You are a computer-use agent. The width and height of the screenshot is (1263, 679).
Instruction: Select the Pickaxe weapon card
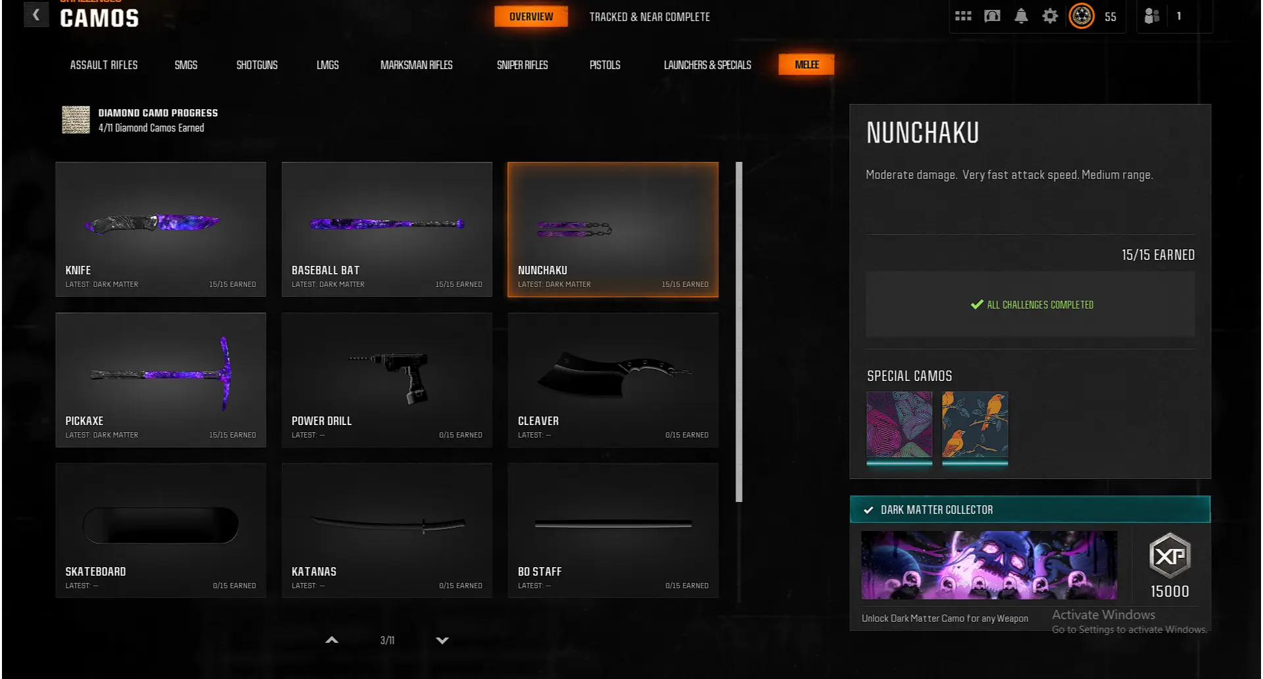coord(161,380)
